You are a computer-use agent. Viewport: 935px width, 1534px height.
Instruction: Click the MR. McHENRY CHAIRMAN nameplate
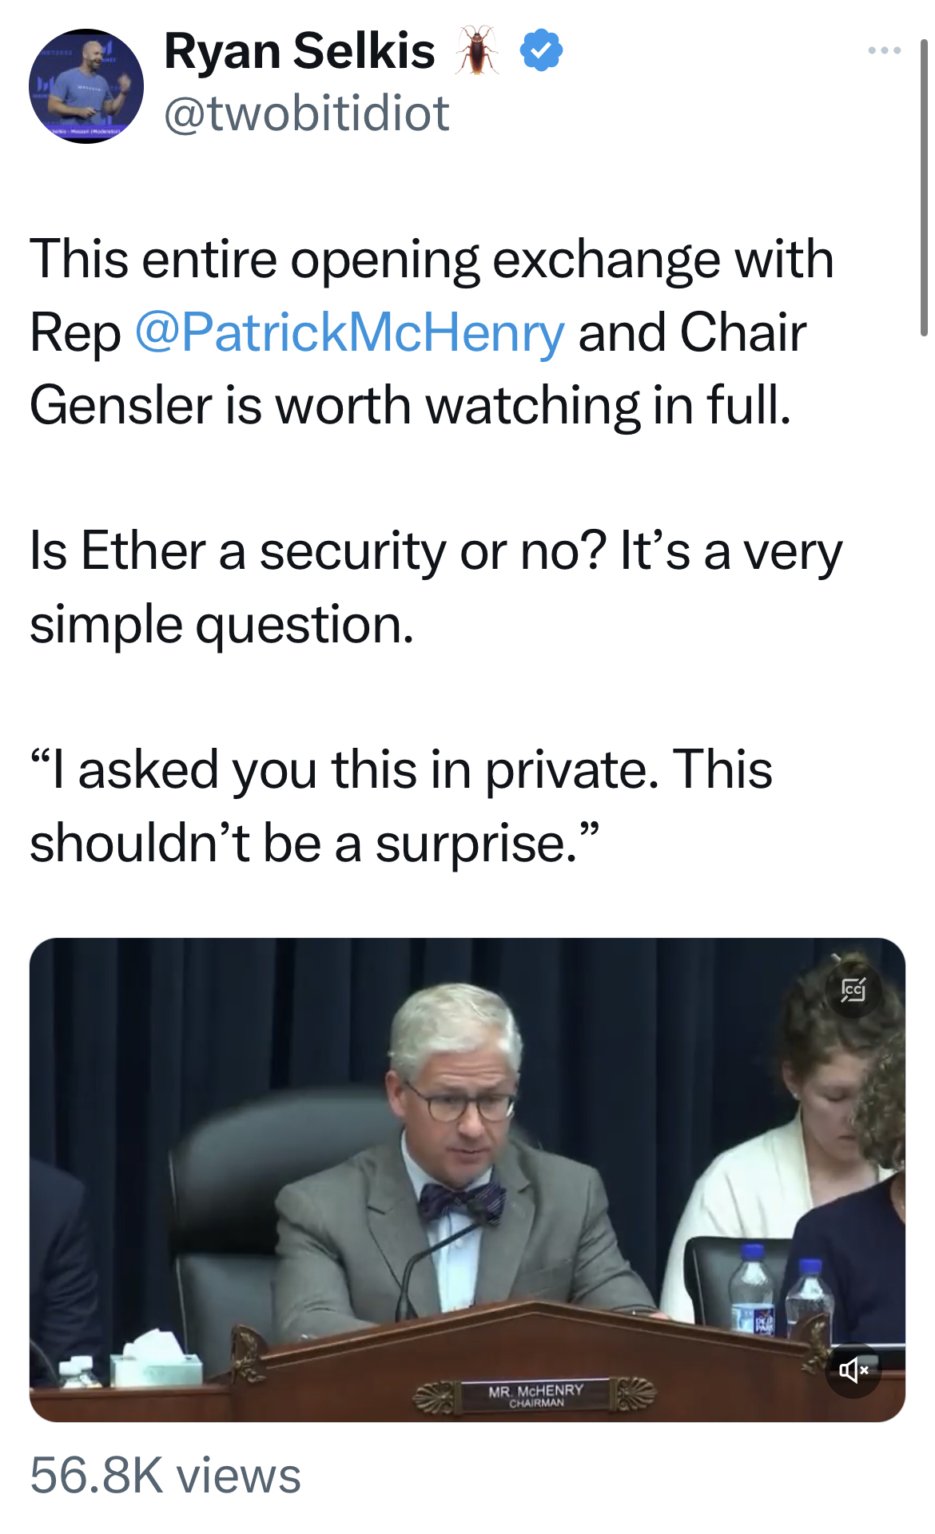click(535, 1394)
